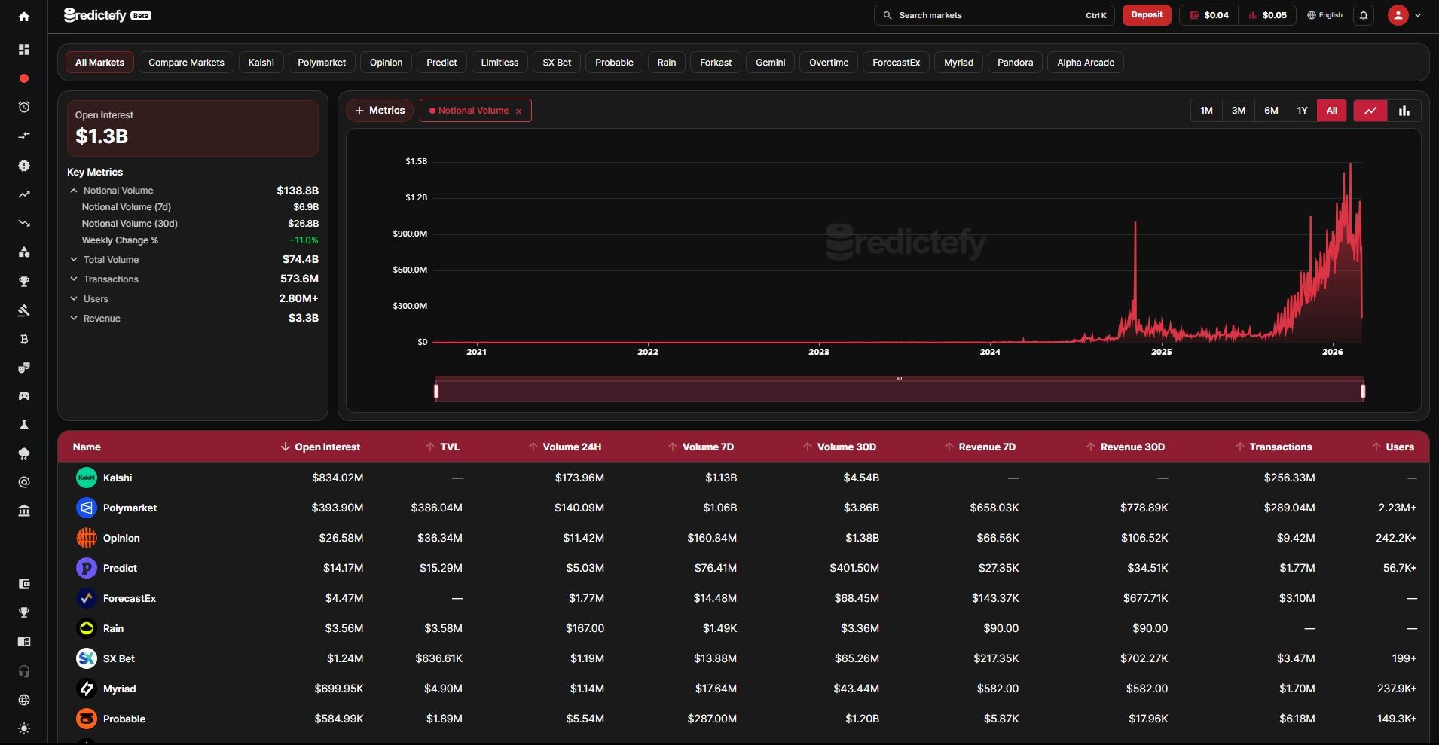The height and width of the screenshot is (745, 1439).
Task: Click the notification bell icon
Action: coord(1363,15)
